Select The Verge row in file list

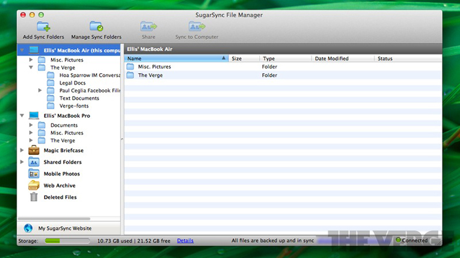[x=283, y=75]
